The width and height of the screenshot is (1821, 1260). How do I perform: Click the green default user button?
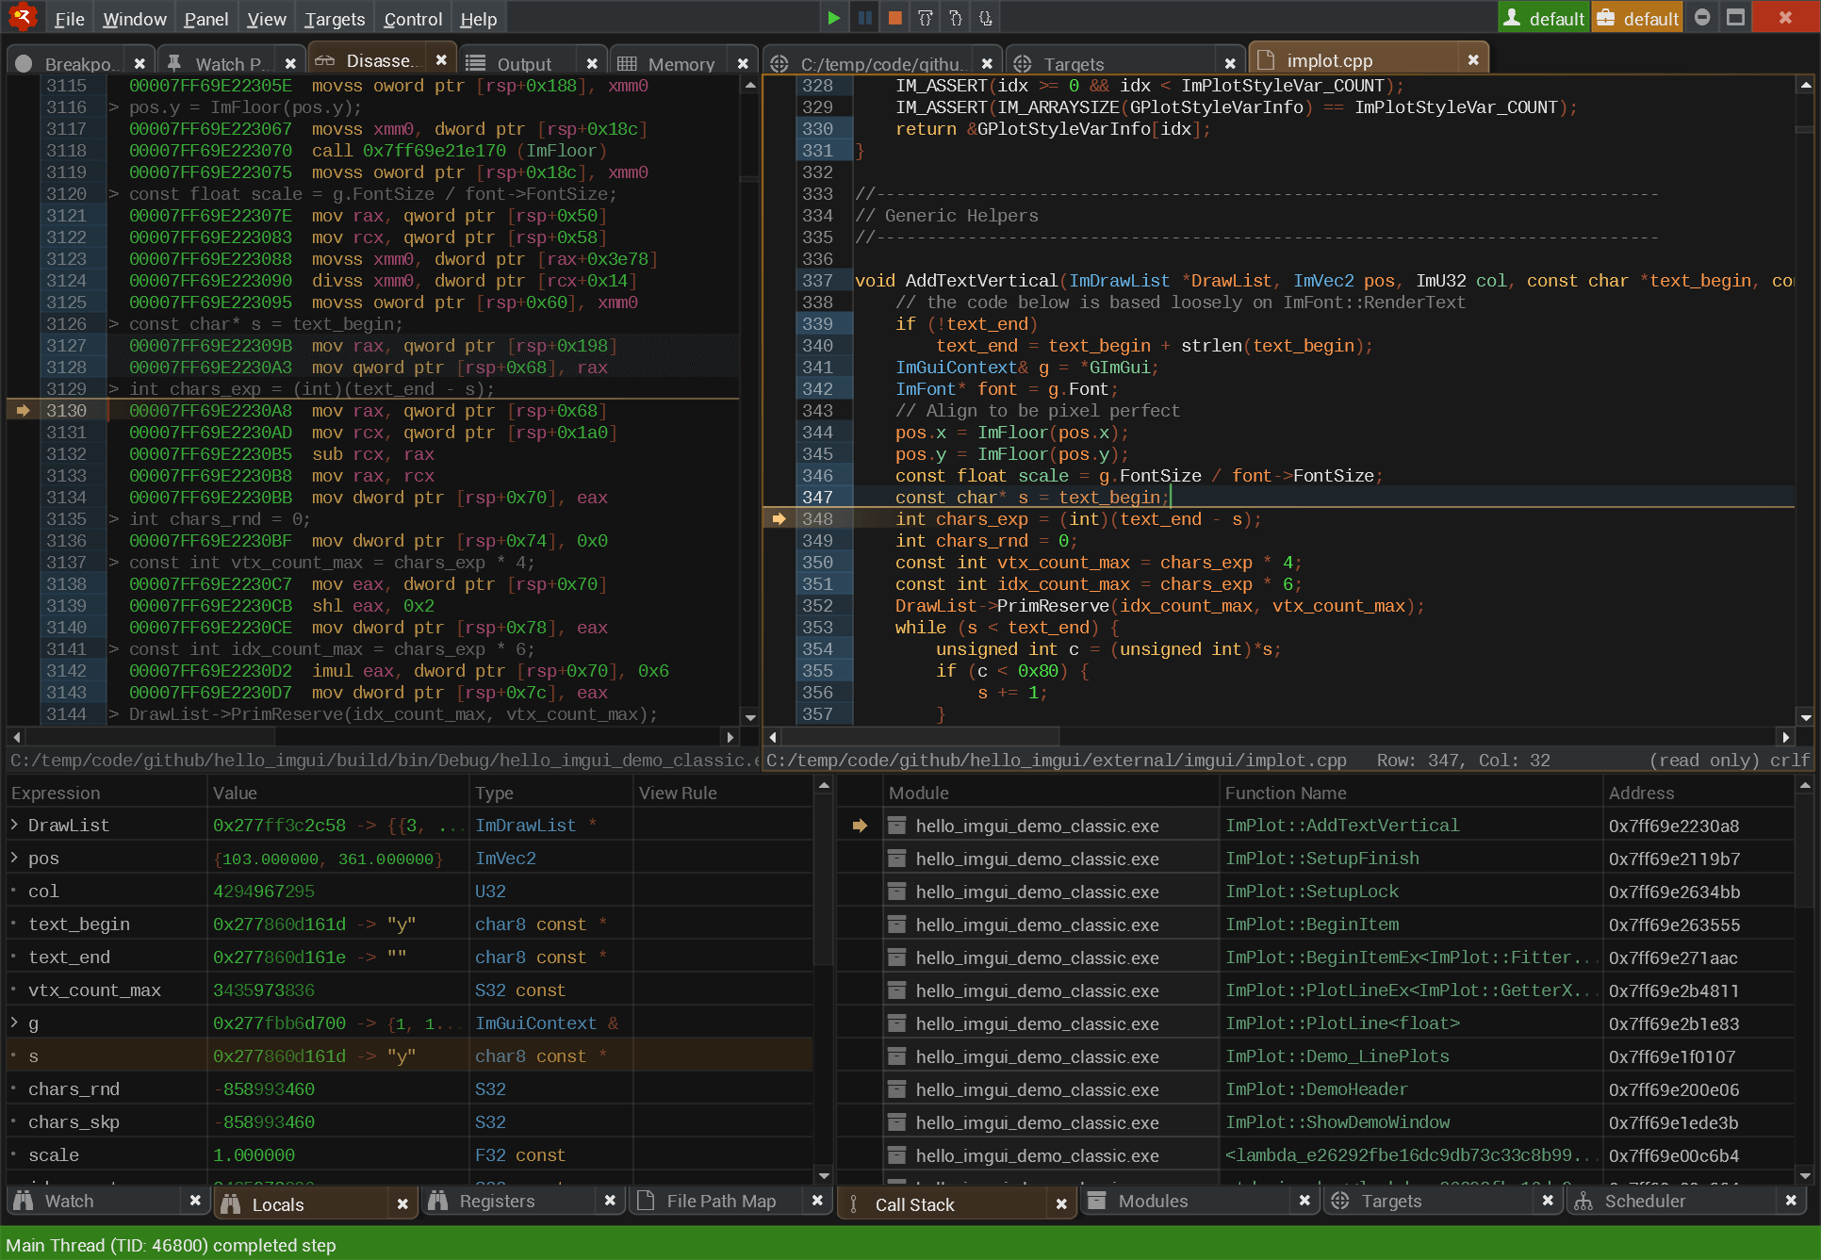[x=1543, y=17]
